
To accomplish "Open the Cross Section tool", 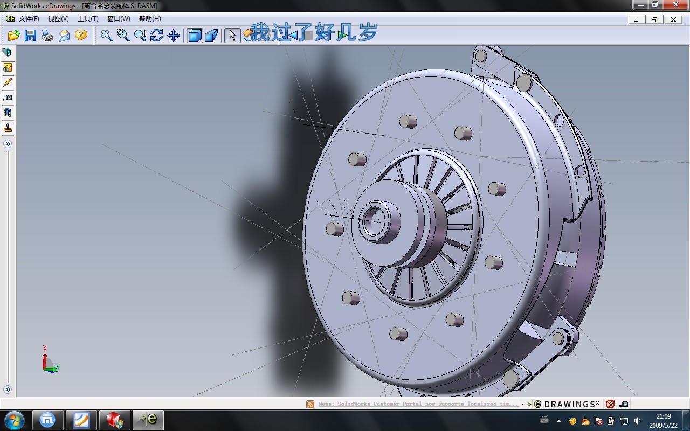I will pyautogui.click(x=8, y=113).
